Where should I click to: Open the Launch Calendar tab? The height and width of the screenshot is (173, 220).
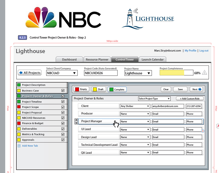click(152, 59)
